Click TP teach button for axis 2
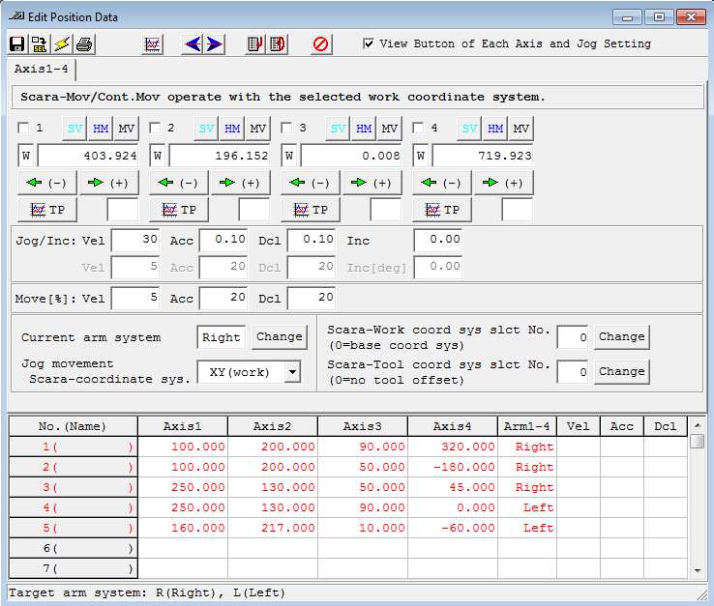The height and width of the screenshot is (606, 714). [179, 210]
